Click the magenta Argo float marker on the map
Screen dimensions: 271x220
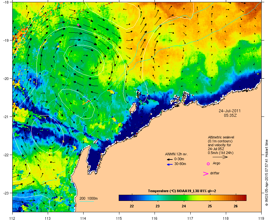tap(78, 25)
